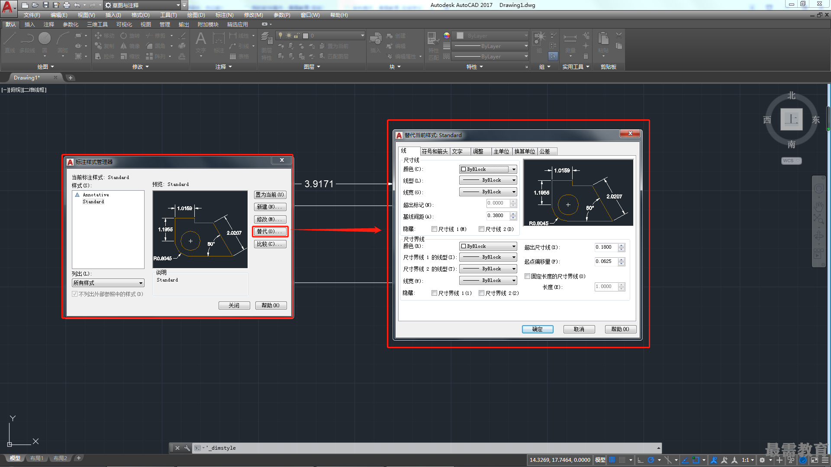Click the Group (组) tool icon
This screenshot has height=467, width=831.
click(x=539, y=42)
